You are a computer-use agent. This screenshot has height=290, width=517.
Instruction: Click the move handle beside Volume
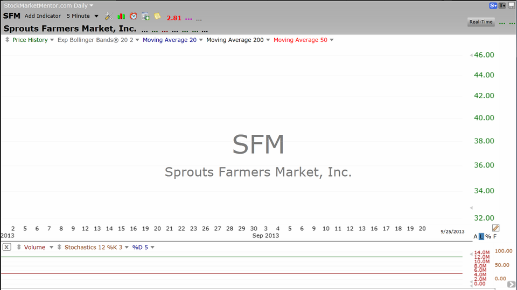pyautogui.click(x=19, y=247)
